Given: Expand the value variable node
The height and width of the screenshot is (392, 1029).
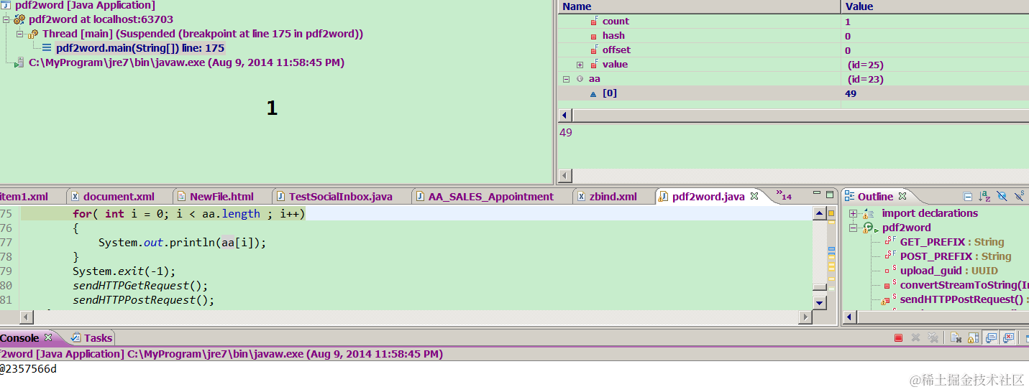Looking at the screenshot, I should [580, 65].
